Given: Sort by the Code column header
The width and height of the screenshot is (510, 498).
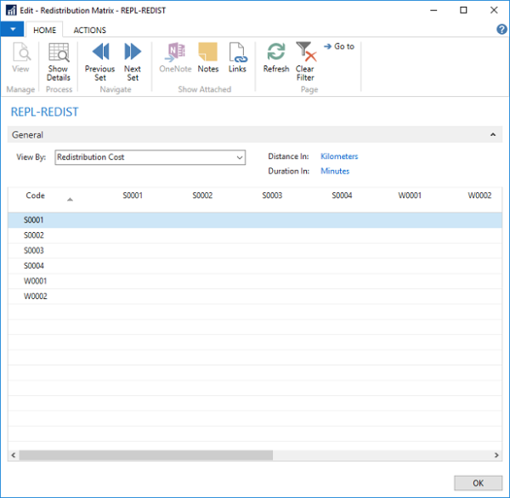Looking at the screenshot, I should (36, 195).
